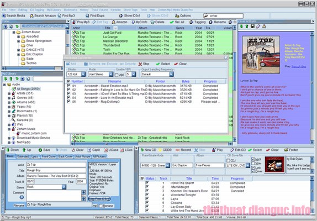This screenshot has height=221, width=317.
Task: Toggle the Number header select-all checkbox
Action: click(x=68, y=81)
